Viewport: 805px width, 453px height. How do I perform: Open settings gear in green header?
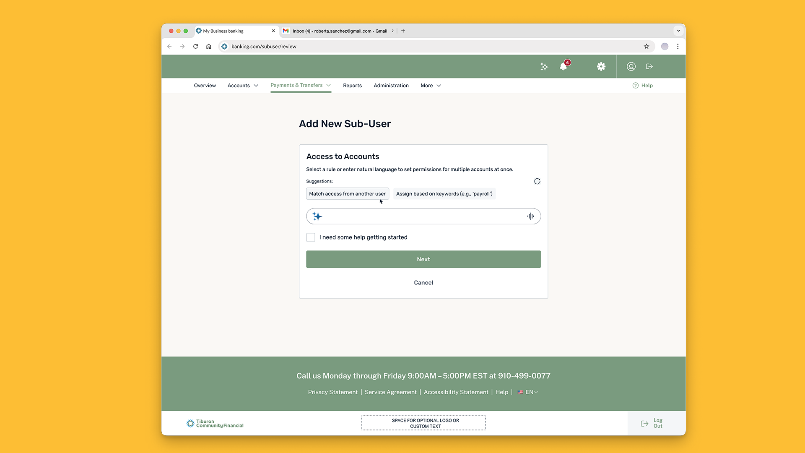click(601, 67)
